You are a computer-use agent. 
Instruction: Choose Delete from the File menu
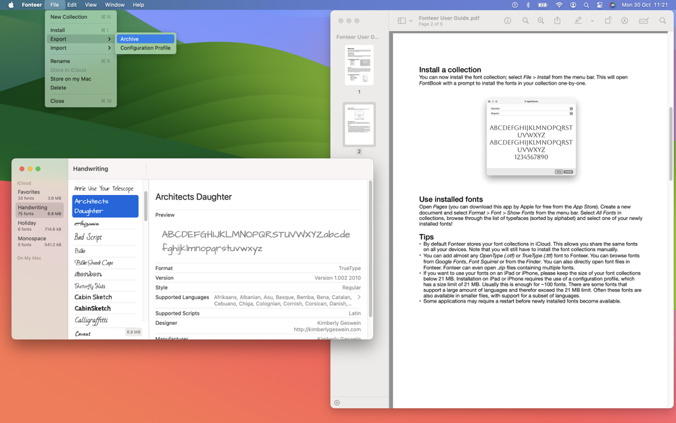click(80, 87)
